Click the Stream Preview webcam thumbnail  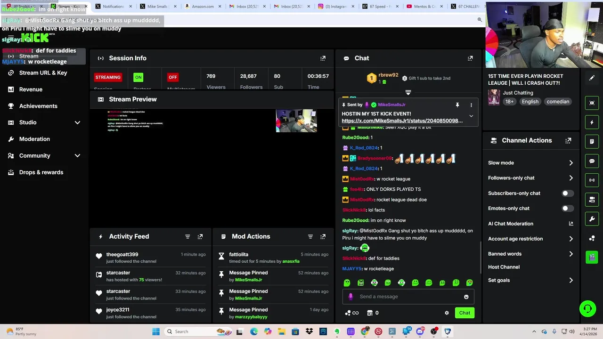point(296,121)
